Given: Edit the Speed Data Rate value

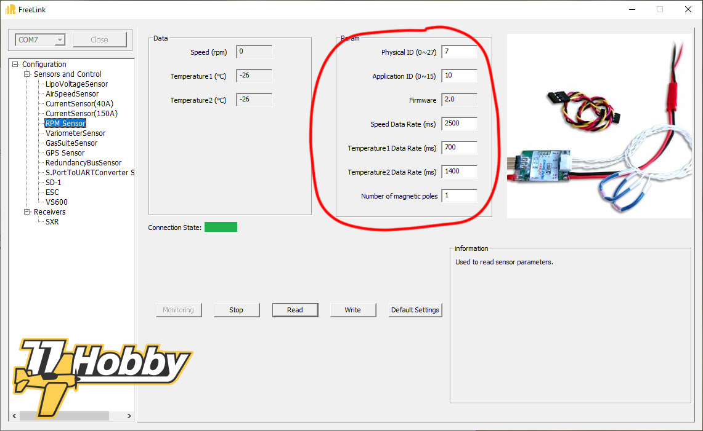Looking at the screenshot, I should click(459, 123).
